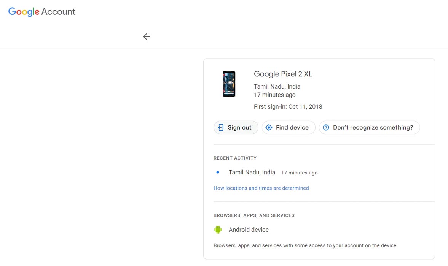The width and height of the screenshot is (448, 266).
Task: Click 17 minutes ago under device location
Action: pos(274,95)
